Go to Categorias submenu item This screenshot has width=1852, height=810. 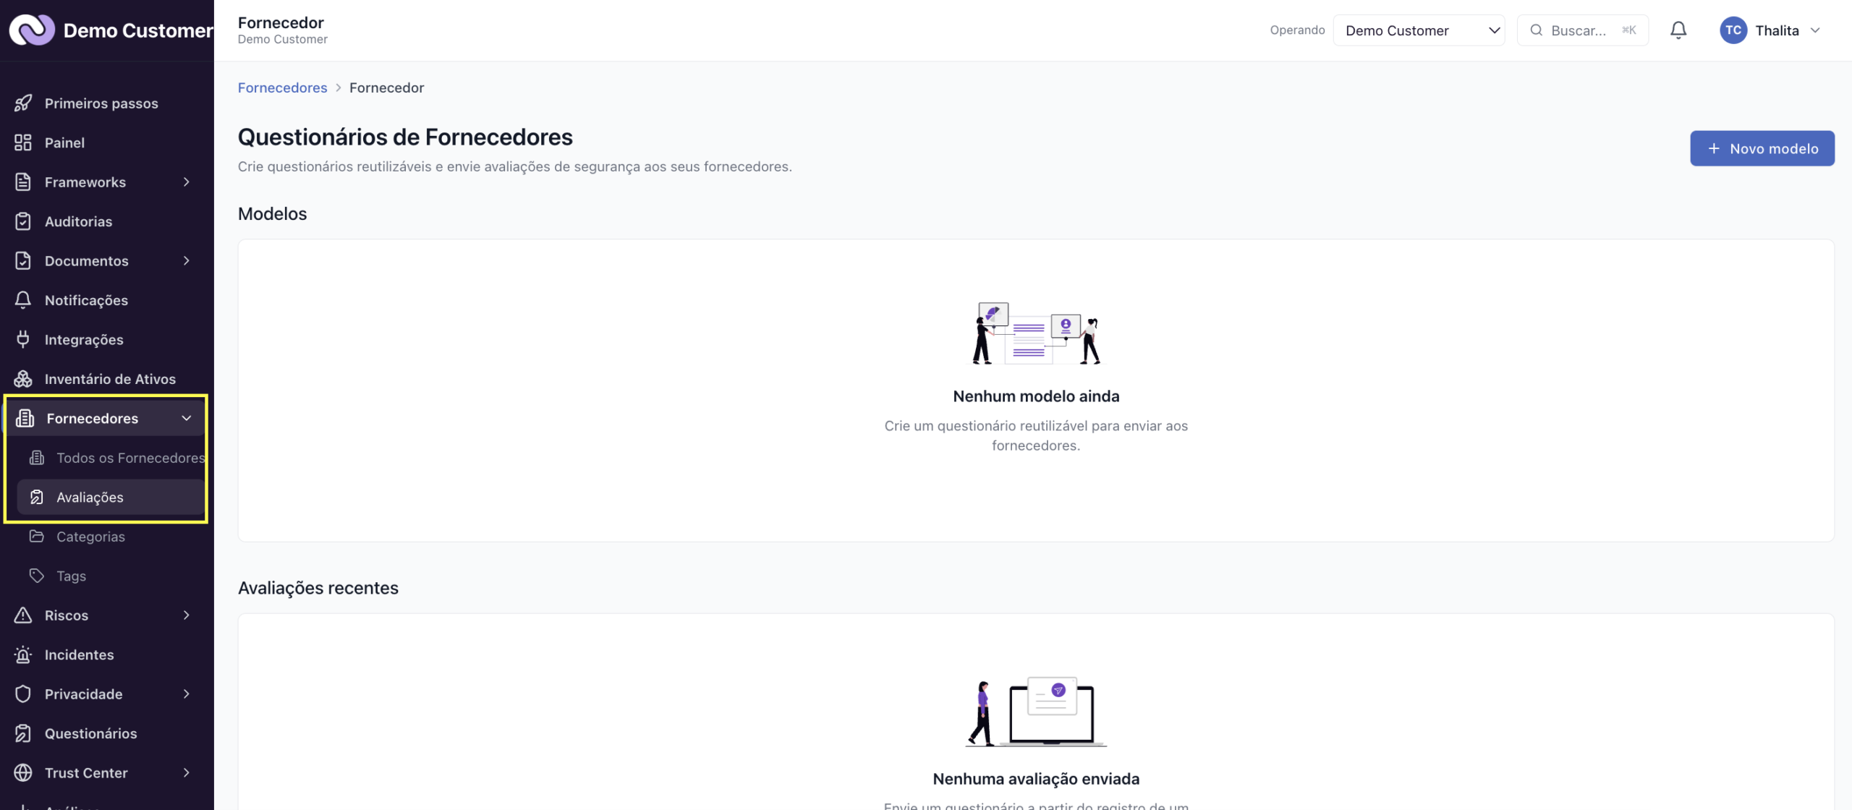pyautogui.click(x=111, y=536)
